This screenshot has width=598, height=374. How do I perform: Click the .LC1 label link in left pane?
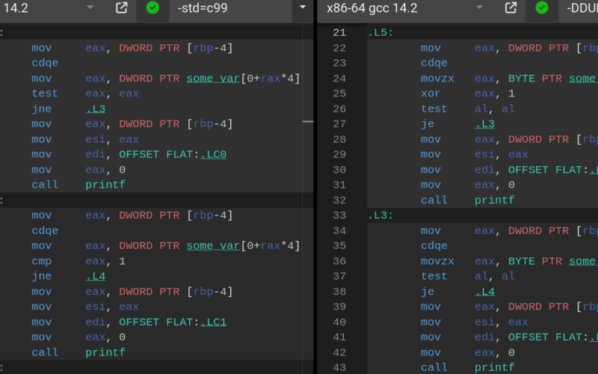pos(213,322)
